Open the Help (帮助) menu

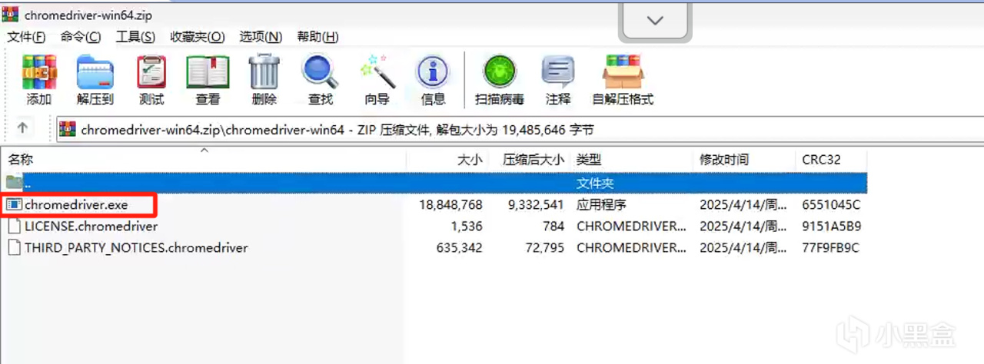(317, 37)
